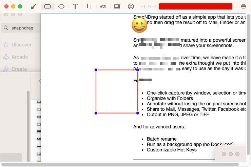Open the Emoji sticker tool
251x167 pixels.
click(x=131, y=6)
